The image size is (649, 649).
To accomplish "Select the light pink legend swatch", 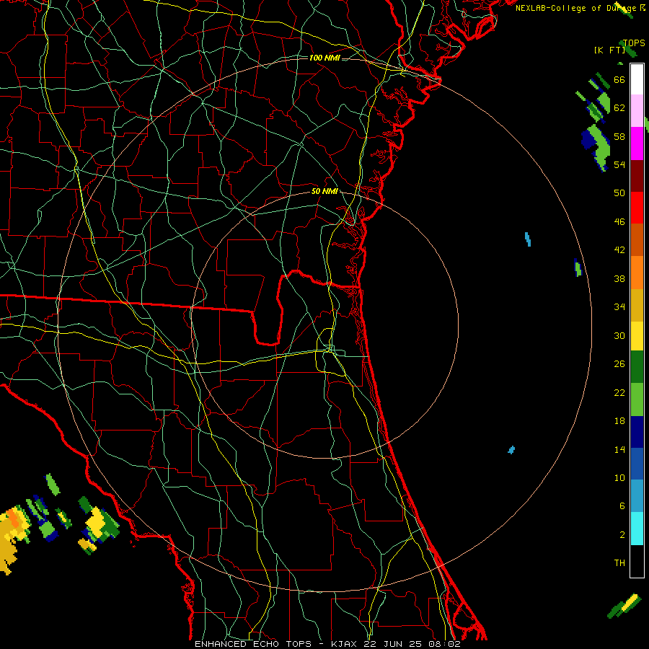I will pyautogui.click(x=637, y=110).
